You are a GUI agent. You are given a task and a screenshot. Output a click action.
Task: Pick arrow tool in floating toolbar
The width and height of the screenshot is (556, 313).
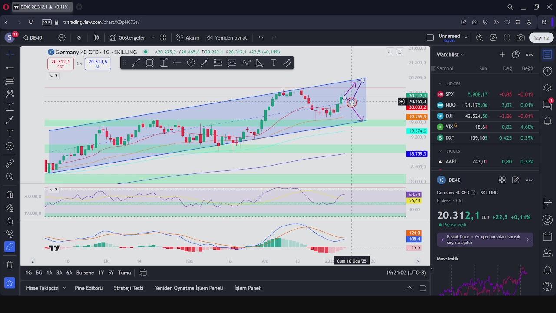205,63
